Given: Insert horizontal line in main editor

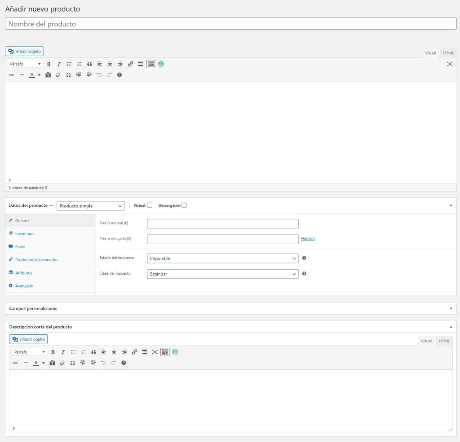Looking at the screenshot, I should pos(22,75).
